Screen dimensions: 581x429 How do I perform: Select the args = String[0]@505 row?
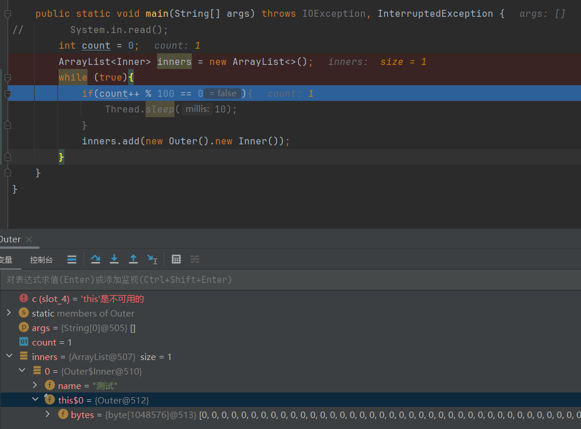point(290,328)
